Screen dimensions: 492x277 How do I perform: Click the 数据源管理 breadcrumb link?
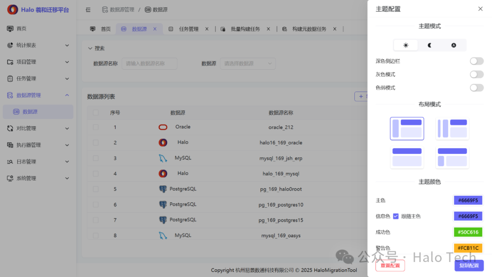tap(118, 10)
